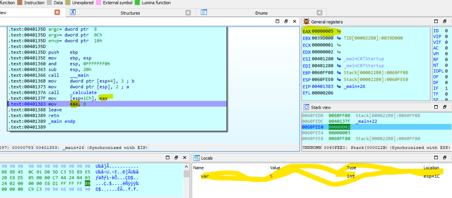Image resolution: width=452 pixels, height=198 pixels.
Task: Click the Stack view panel icon
Action: click(x=307, y=107)
